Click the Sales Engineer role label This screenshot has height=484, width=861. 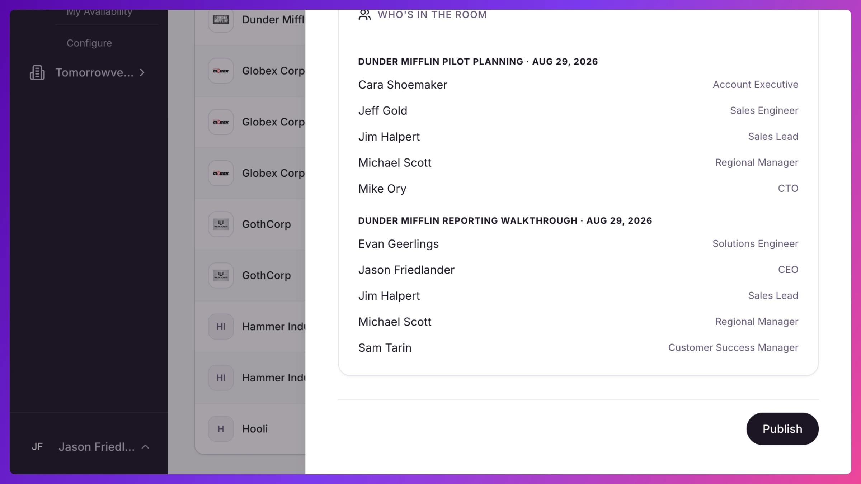click(764, 110)
